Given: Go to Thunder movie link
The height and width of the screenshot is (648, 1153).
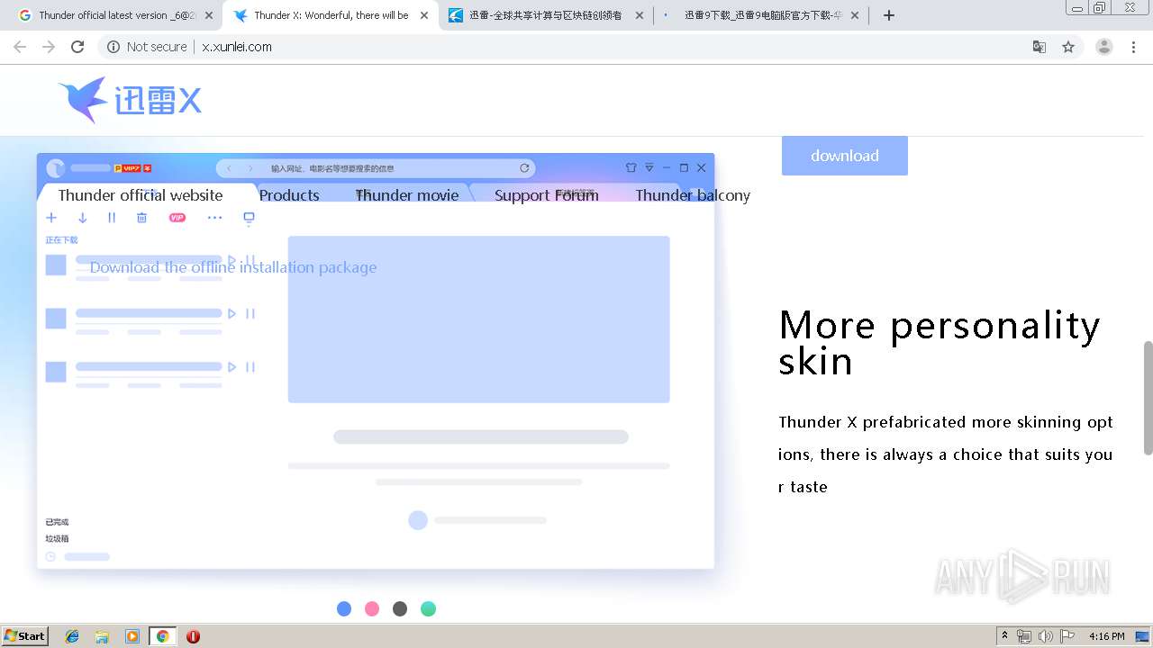Looking at the screenshot, I should [407, 195].
